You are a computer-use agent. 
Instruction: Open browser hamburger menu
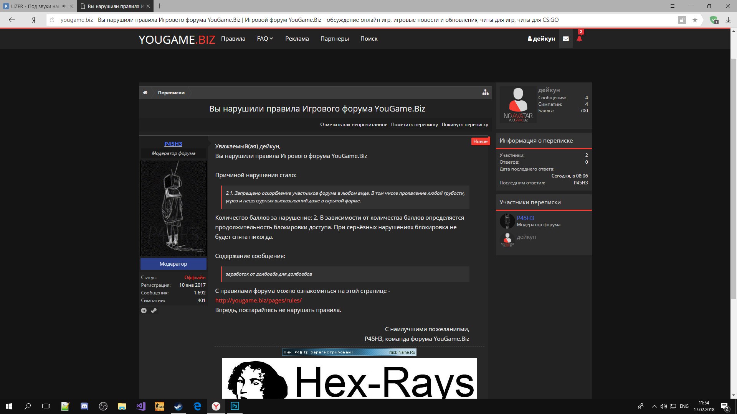[x=672, y=6]
